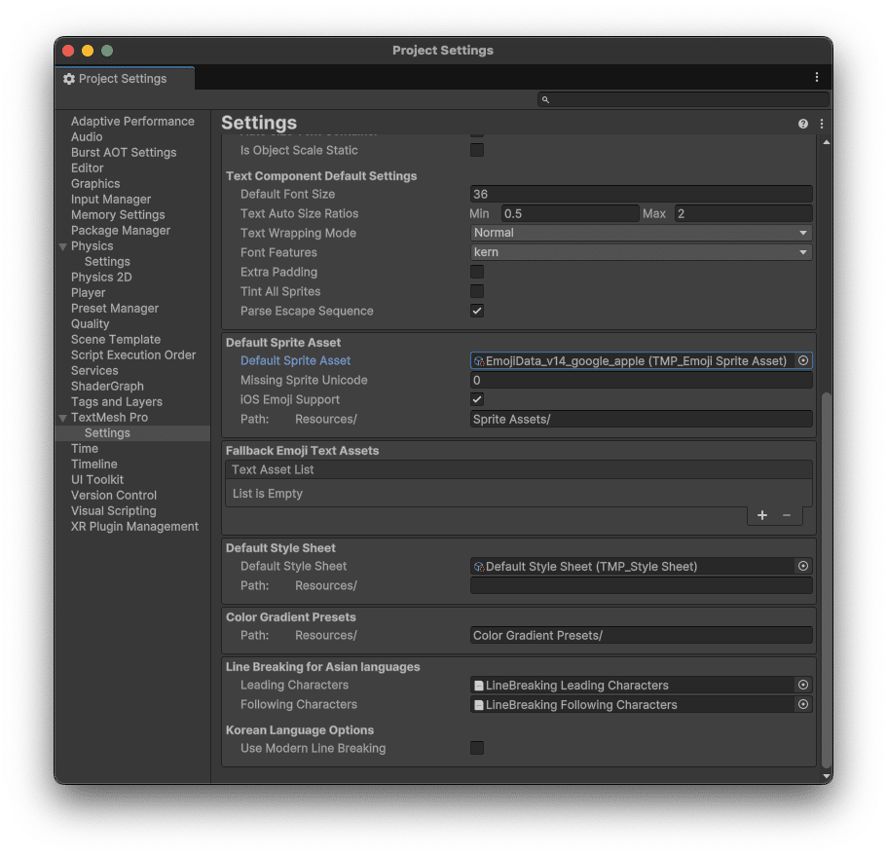Open UI Toolkit settings
Screen dimensions: 887x856
[96, 479]
